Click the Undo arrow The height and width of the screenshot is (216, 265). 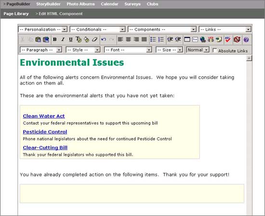(104, 40)
